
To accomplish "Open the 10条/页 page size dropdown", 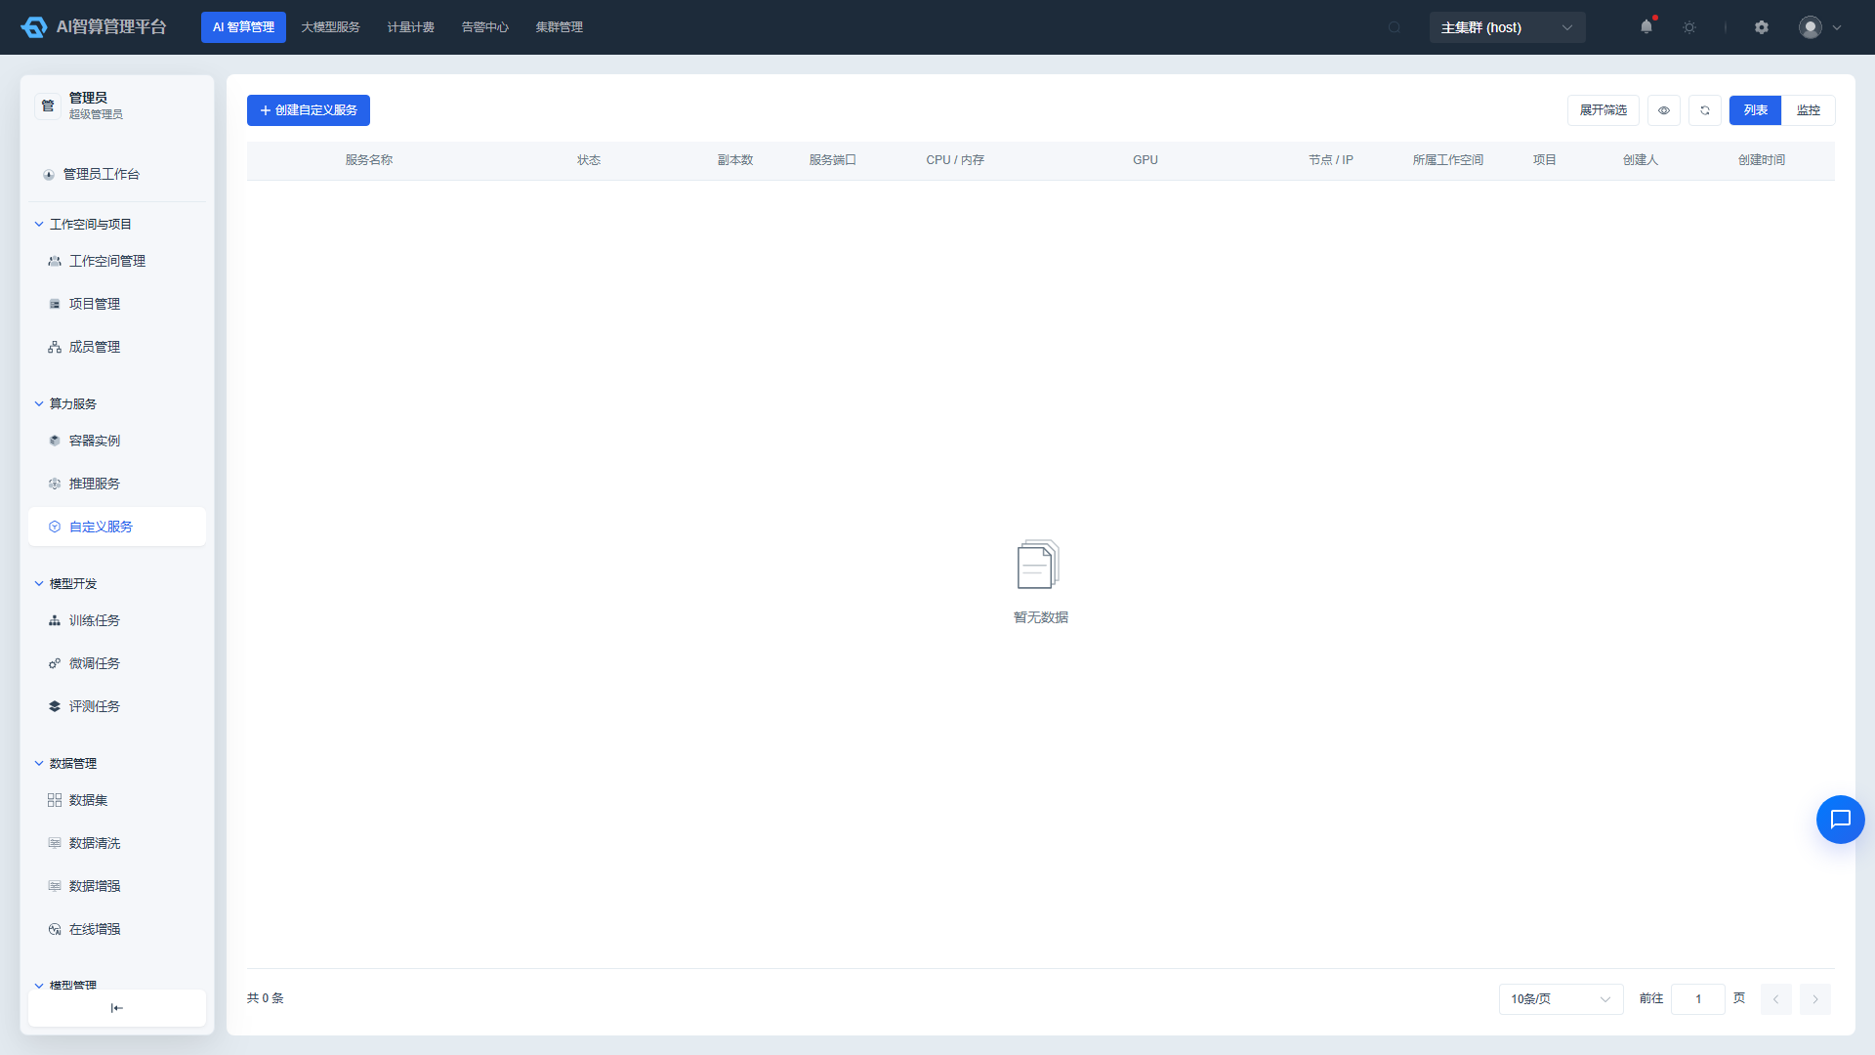I will (x=1561, y=999).
